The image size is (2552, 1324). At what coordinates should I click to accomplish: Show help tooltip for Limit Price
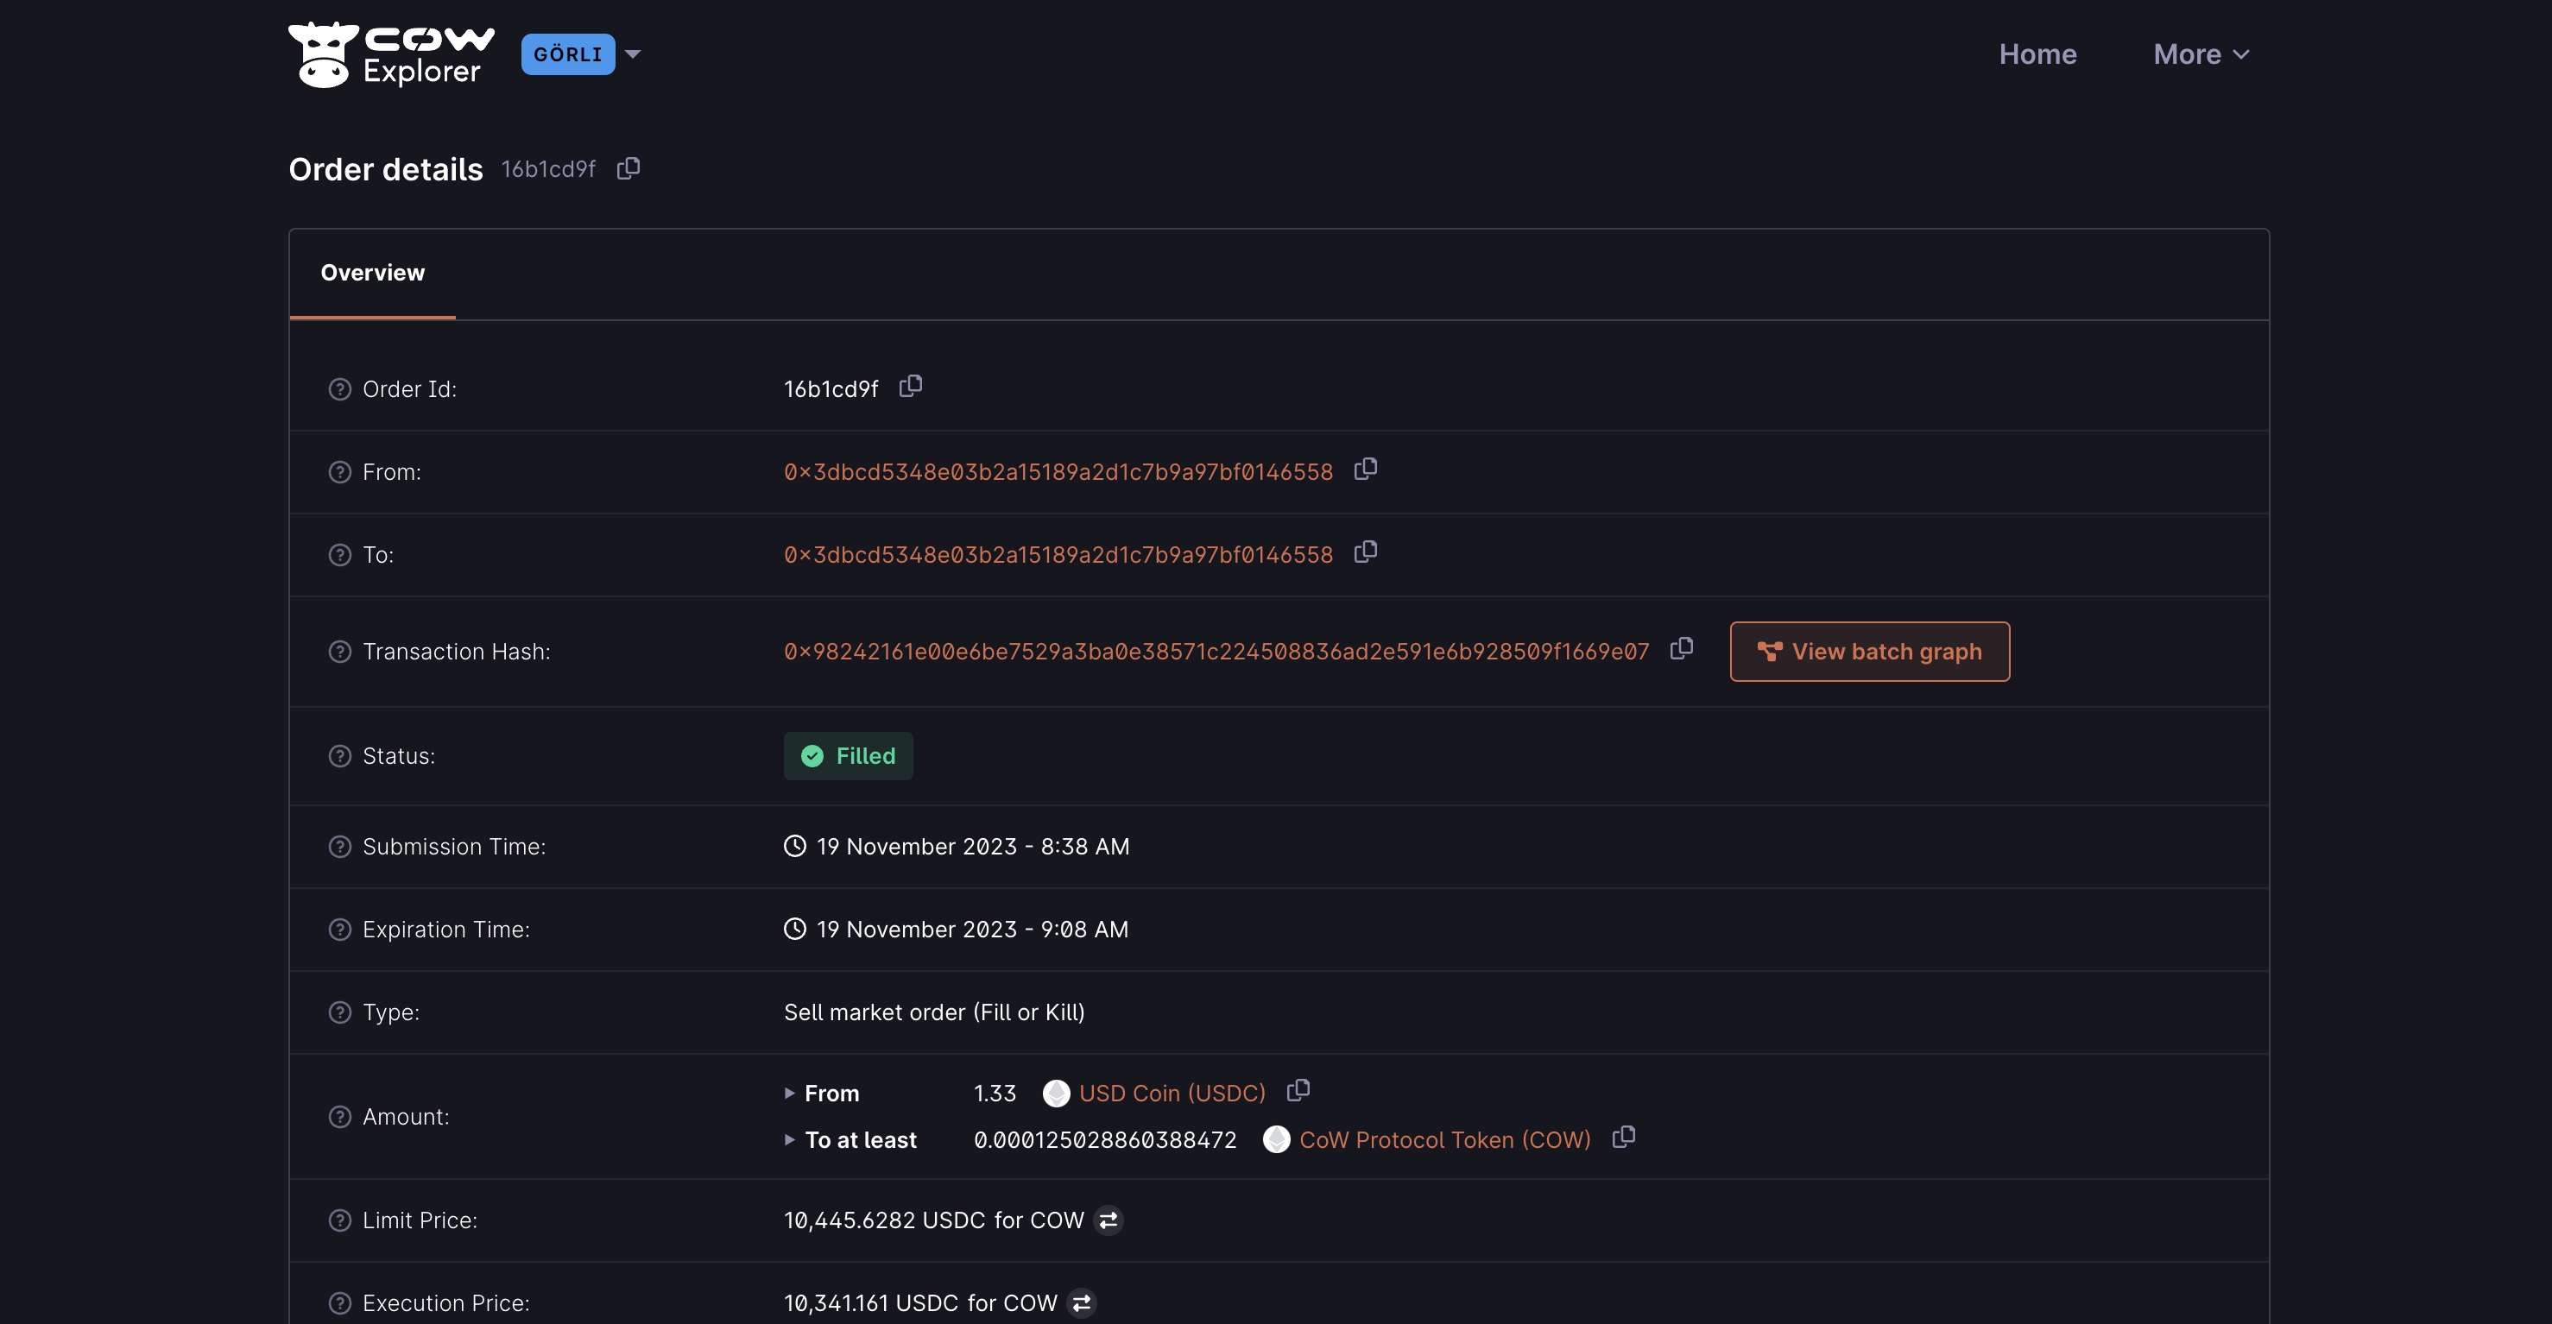340,1221
